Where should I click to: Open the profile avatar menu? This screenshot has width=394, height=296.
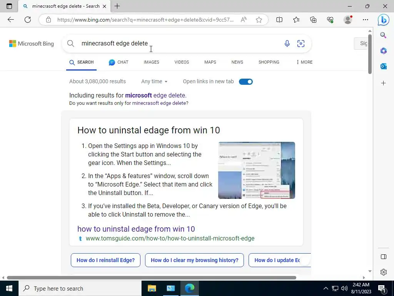(x=348, y=20)
